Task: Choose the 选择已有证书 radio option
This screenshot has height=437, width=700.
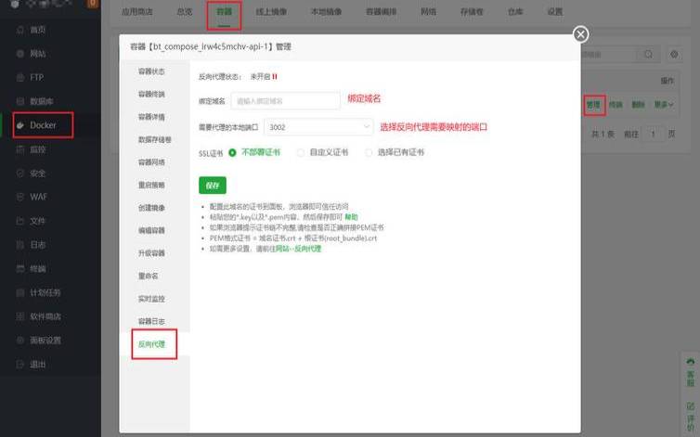Action: pos(369,152)
